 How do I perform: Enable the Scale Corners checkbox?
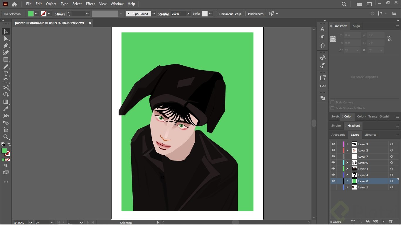[332, 103]
